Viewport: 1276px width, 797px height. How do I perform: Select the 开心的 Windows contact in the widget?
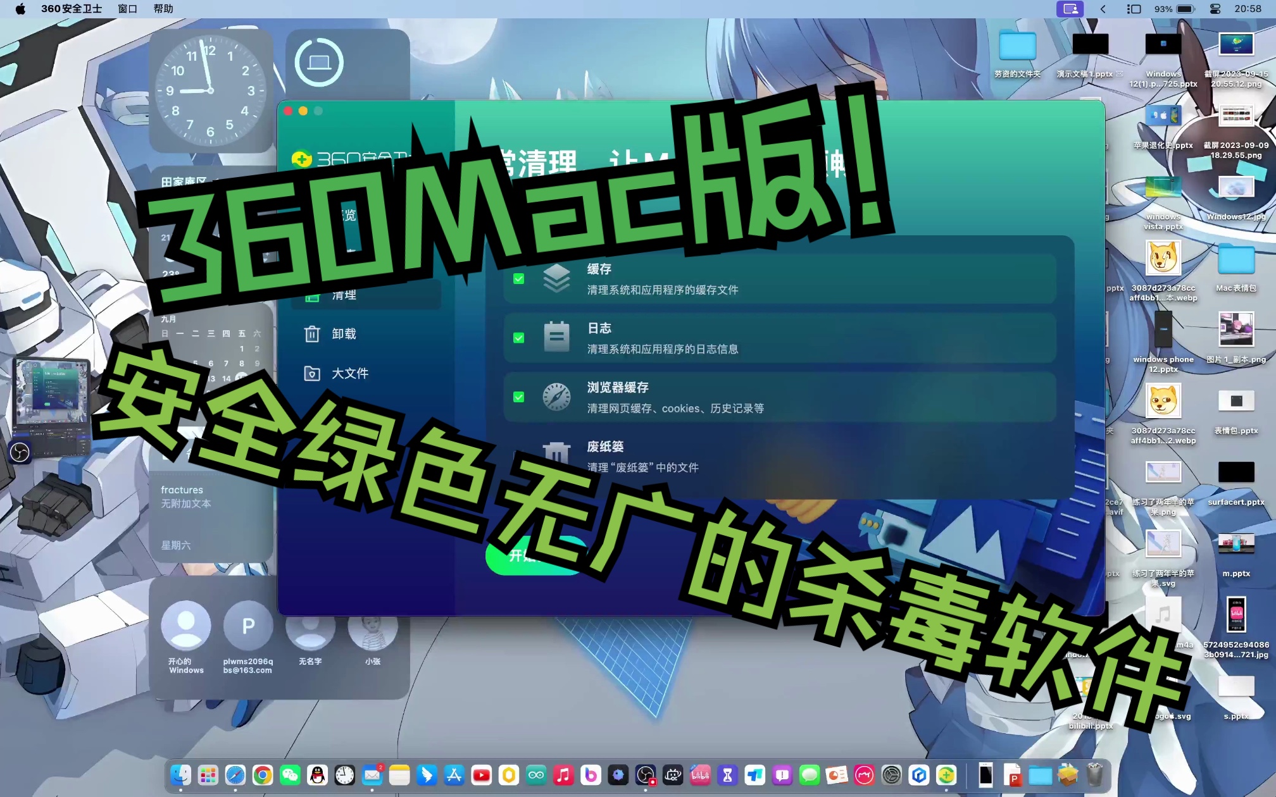pyautogui.click(x=186, y=636)
